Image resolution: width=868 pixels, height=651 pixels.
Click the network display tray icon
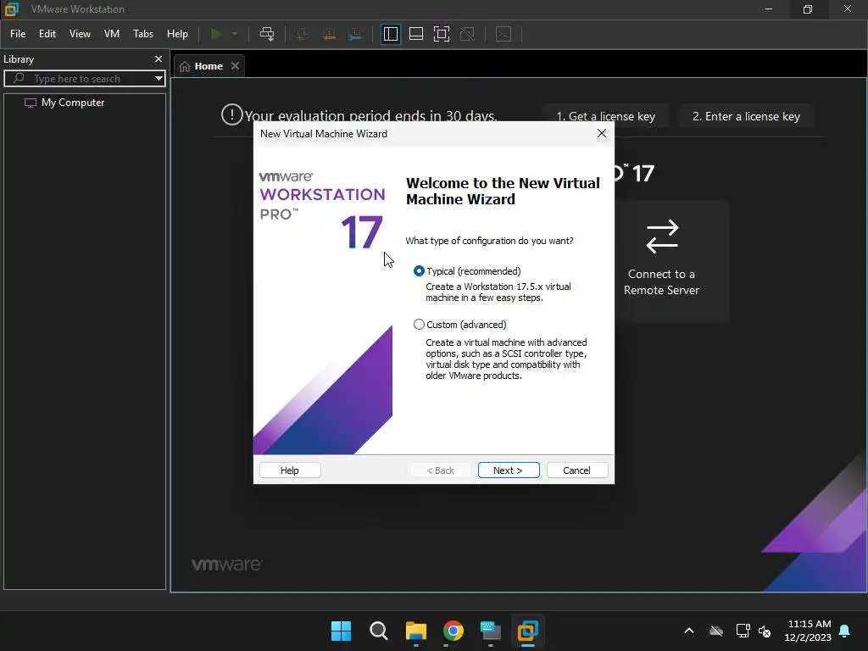click(743, 631)
